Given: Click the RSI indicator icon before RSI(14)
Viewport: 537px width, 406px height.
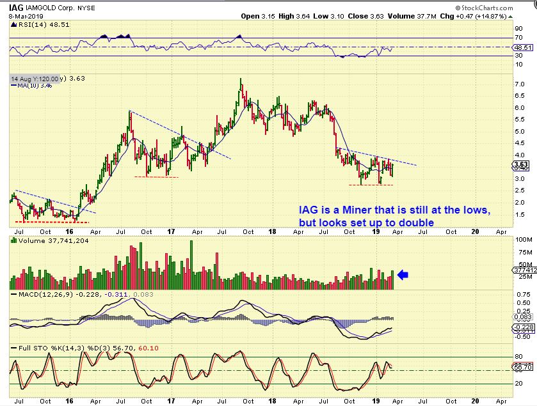Looking at the screenshot, I should click(x=13, y=25).
